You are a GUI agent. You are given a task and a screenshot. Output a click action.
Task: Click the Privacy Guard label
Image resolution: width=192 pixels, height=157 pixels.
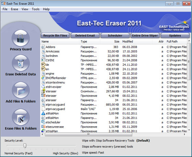point(21,49)
